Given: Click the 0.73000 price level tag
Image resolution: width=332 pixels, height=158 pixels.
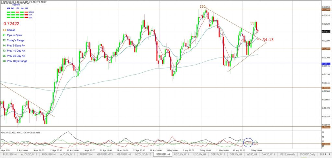Looking at the screenshot, I should click(326, 10).
